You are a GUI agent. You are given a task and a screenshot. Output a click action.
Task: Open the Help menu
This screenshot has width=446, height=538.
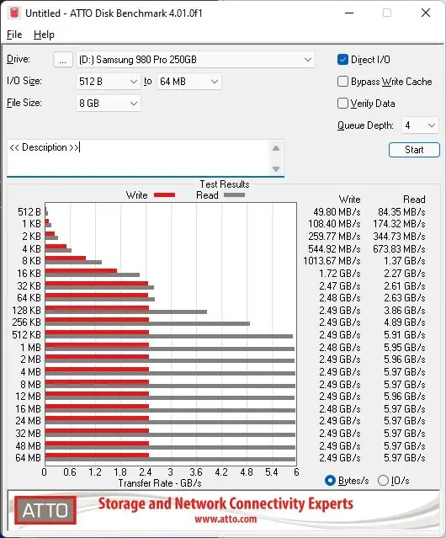pos(44,35)
